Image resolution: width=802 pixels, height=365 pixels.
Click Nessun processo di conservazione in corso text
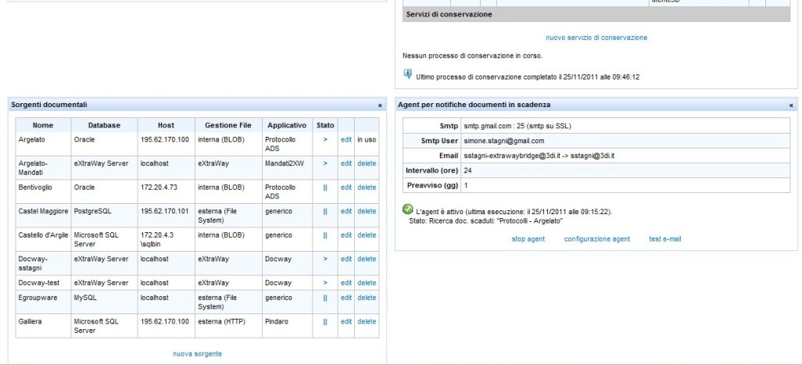pyautogui.click(x=472, y=55)
